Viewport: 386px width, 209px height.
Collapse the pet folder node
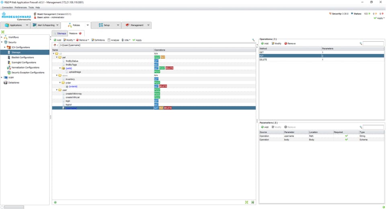click(x=57, y=57)
